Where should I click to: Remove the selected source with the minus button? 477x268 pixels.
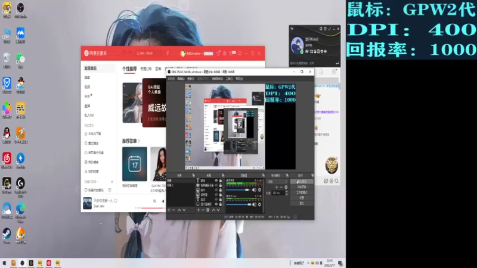203,210
